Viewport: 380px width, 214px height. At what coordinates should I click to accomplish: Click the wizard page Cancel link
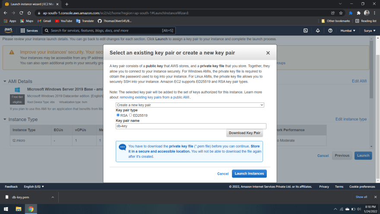(x=323, y=156)
